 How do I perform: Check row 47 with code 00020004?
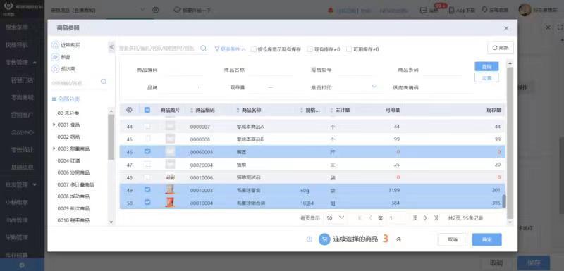point(147,165)
